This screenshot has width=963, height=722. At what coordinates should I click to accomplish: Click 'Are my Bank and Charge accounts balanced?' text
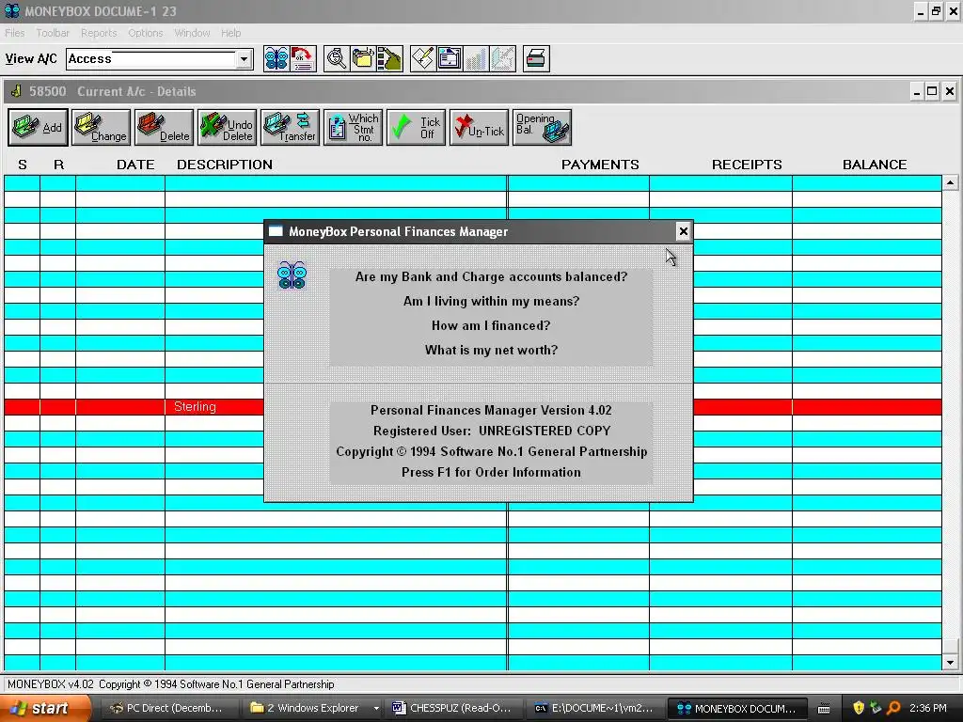click(491, 277)
